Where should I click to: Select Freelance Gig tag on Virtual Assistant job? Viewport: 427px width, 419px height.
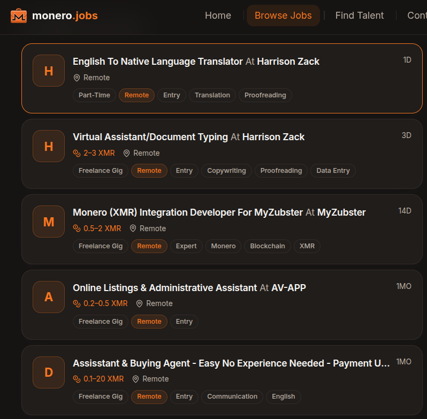point(101,171)
